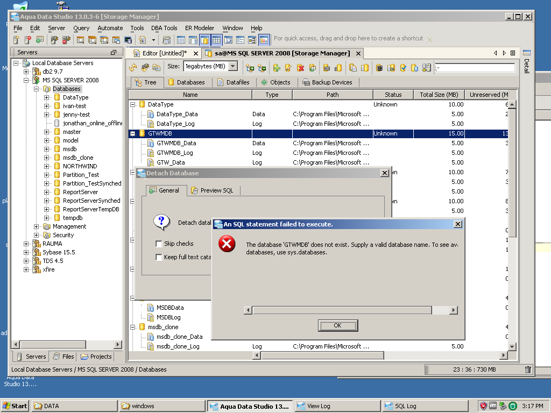Expand the Sybase 15.5 server node
The width and height of the screenshot is (551, 413).
26,252
